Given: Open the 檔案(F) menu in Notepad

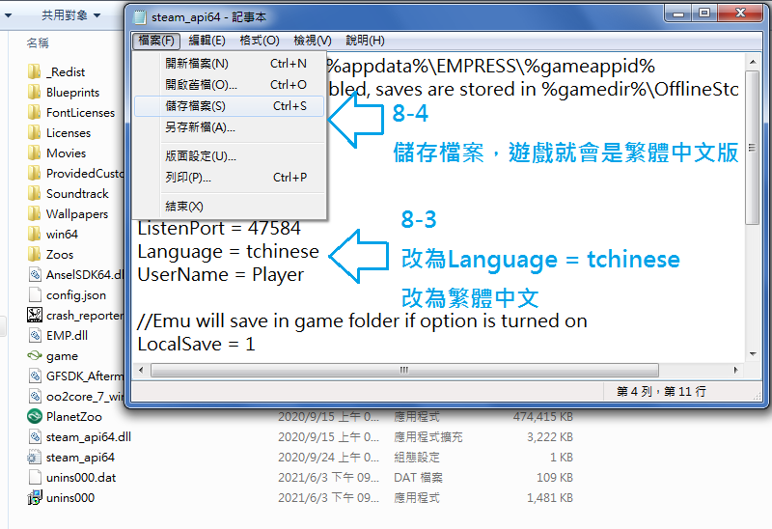Looking at the screenshot, I should click(x=156, y=41).
